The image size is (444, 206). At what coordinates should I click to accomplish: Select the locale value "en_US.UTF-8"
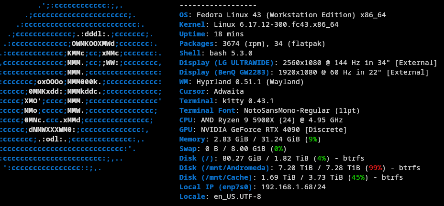[x=237, y=196]
